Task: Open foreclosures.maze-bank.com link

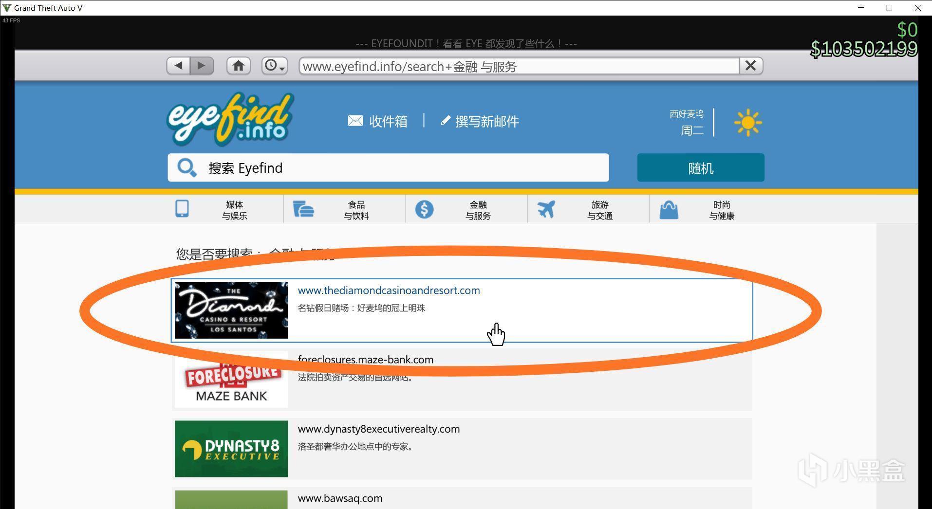Action: pyautogui.click(x=366, y=360)
